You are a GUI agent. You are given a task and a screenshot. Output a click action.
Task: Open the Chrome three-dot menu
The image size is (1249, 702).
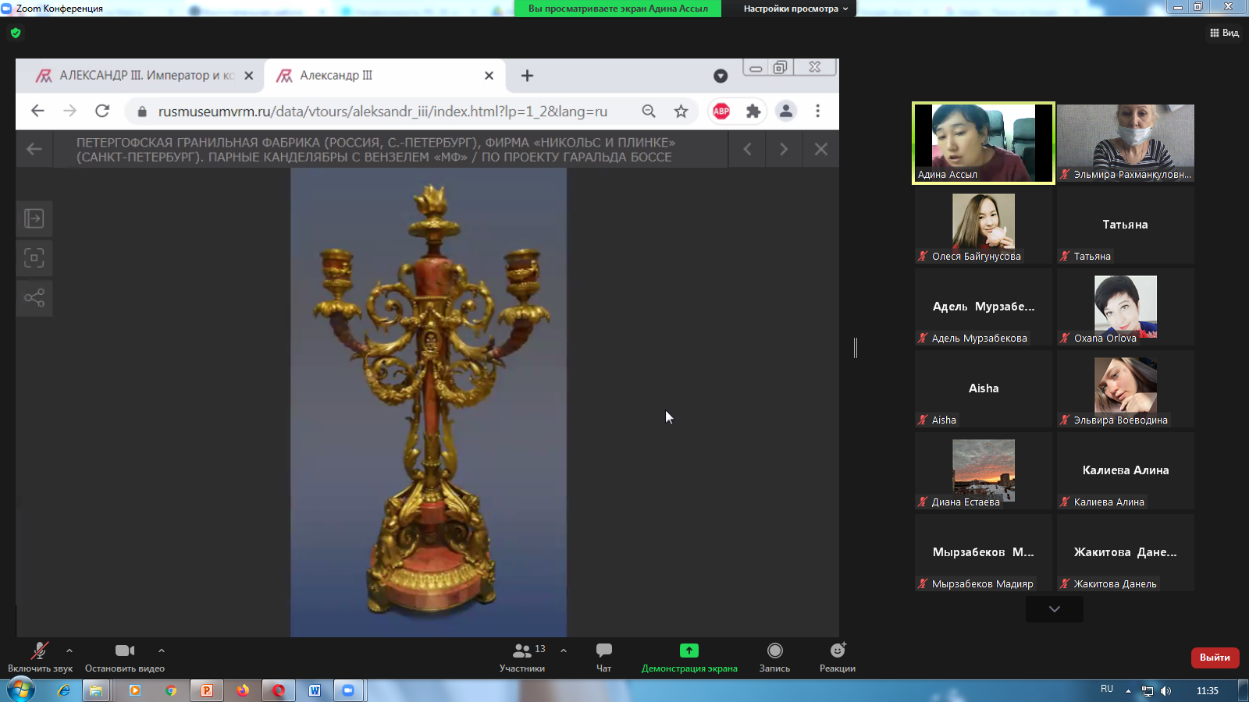(818, 112)
